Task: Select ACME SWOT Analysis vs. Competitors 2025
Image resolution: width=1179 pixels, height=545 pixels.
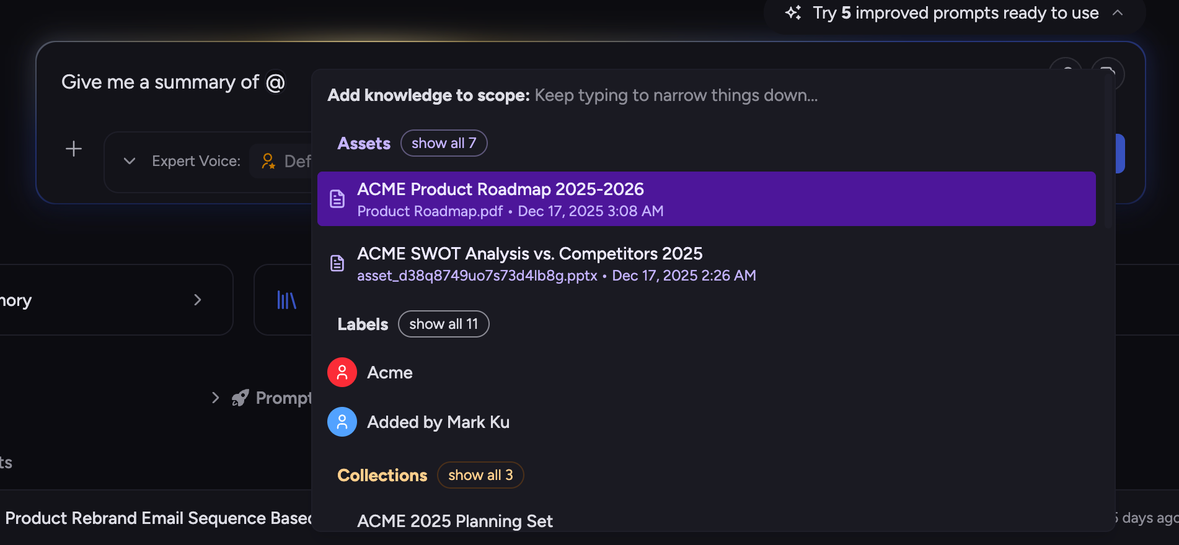Action: [707, 263]
